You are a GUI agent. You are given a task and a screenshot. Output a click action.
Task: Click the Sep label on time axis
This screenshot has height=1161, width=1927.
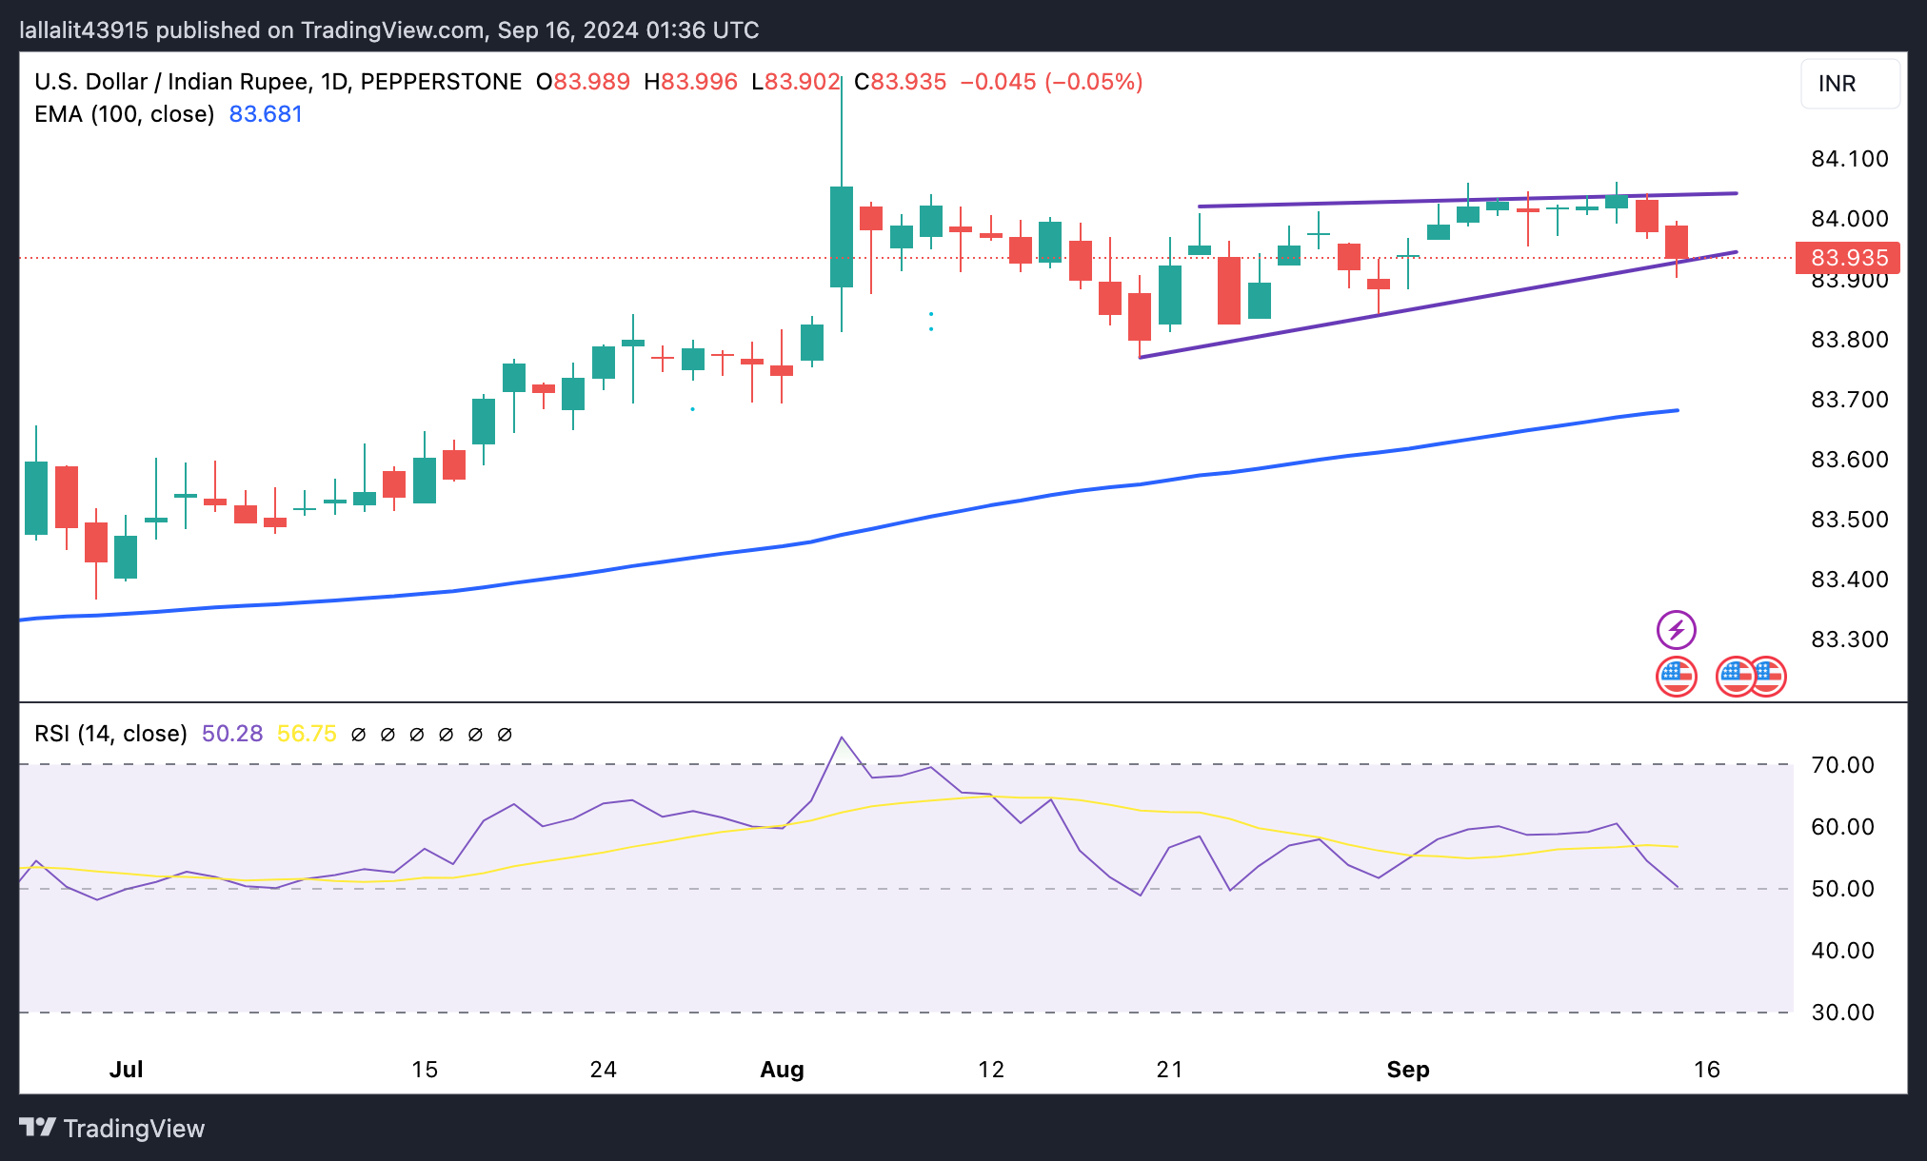[1408, 1070]
